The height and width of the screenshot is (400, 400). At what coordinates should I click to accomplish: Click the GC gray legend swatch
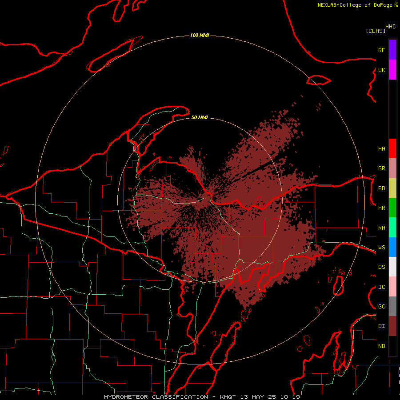[x=392, y=306]
